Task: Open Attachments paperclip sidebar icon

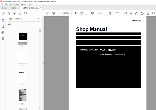Action: click(3, 32)
